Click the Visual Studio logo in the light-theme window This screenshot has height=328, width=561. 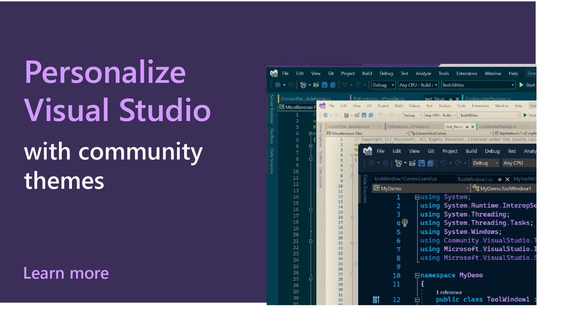322,106
